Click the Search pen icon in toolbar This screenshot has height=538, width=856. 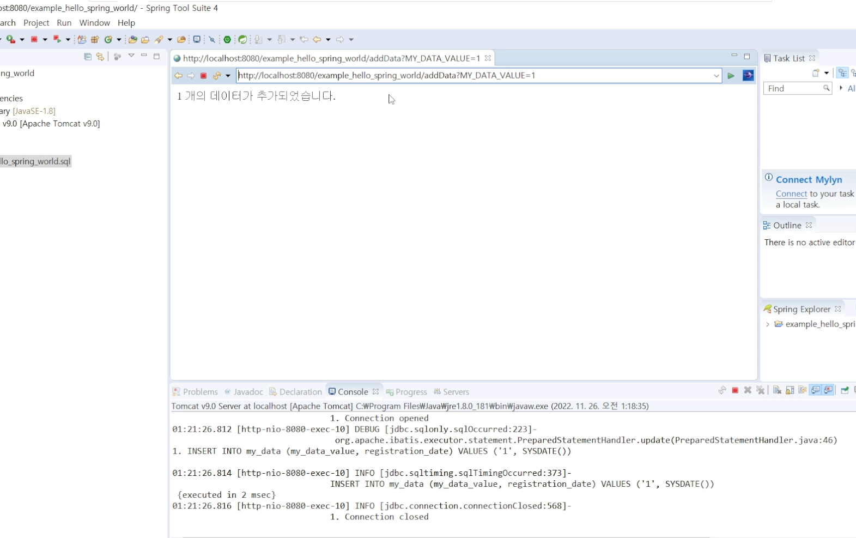tap(159, 39)
